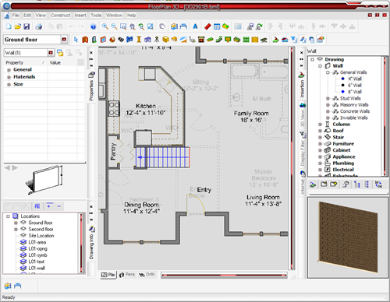Click the New file icon
The height and width of the screenshot is (302, 390).
pyautogui.click(x=9, y=26)
